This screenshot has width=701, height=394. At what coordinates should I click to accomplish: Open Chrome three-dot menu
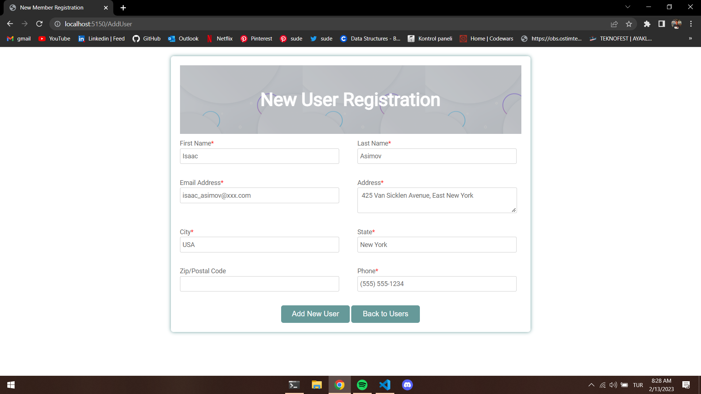(x=691, y=24)
